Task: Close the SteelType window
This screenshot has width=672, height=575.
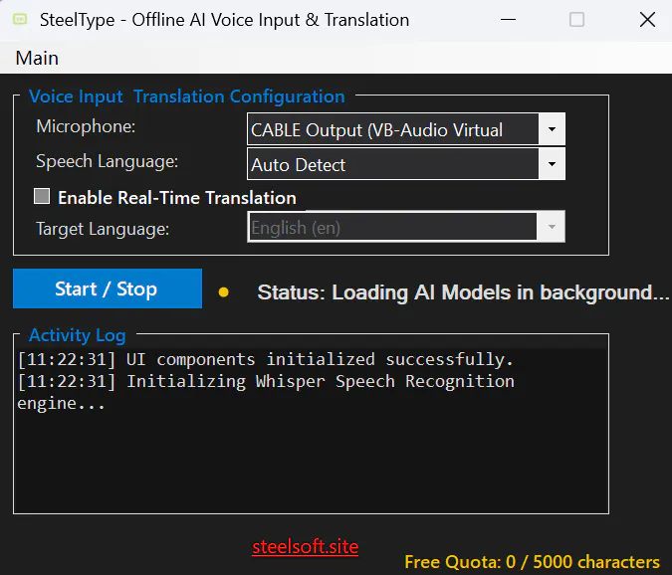Action: coord(647,20)
